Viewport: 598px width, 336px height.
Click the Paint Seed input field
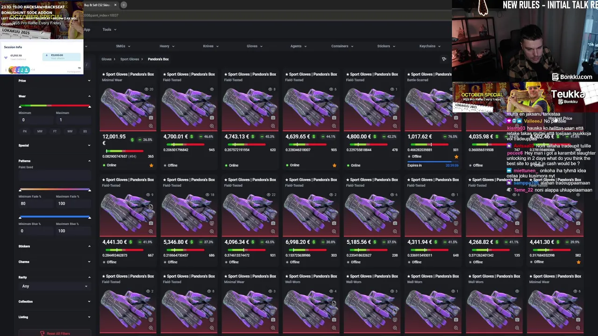pos(54,175)
